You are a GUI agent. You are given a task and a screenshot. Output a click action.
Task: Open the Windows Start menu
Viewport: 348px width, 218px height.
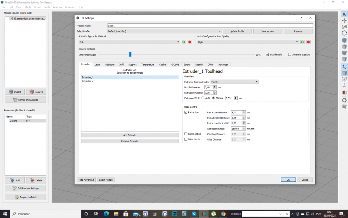5,214
